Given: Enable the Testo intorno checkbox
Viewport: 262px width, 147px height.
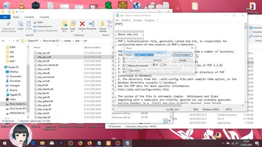Looking at the screenshot, I should (x=127, y=71).
